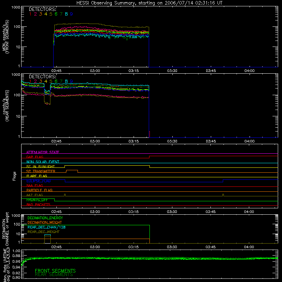Click the 'FRONT SEGMENTS' livetime legend

[55, 271]
